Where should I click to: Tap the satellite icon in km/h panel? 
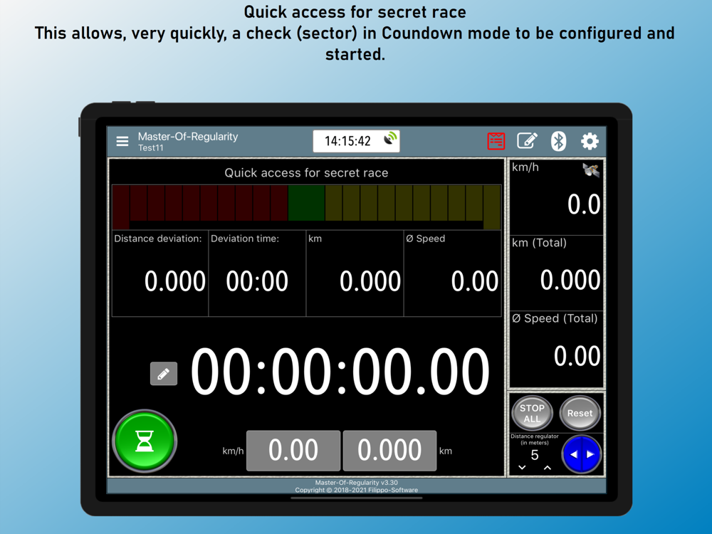point(591,170)
